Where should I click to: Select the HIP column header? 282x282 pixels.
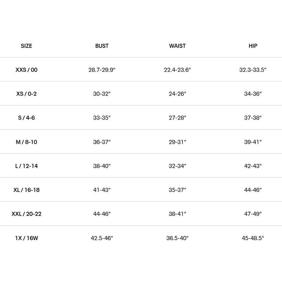253,46
